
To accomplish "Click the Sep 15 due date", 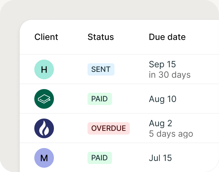I will 162,64.
